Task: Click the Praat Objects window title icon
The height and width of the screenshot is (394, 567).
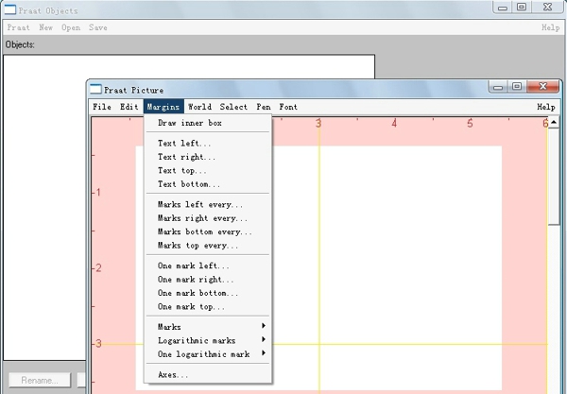Action: (10, 10)
